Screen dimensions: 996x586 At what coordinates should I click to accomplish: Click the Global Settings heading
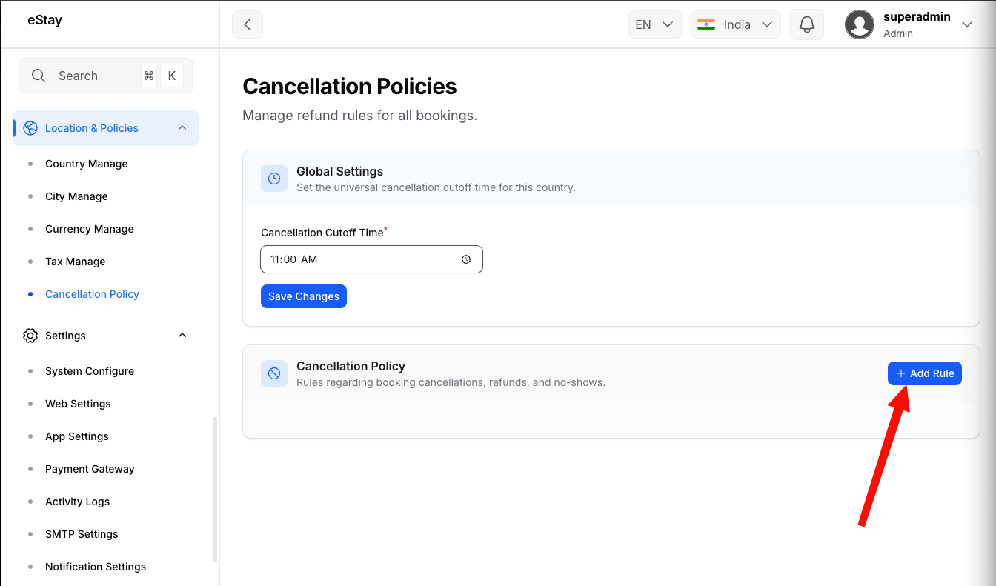pos(339,171)
